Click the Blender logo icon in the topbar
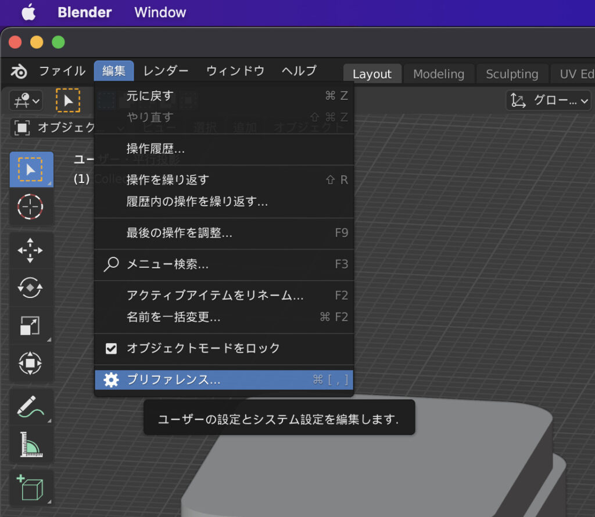 click(x=19, y=71)
